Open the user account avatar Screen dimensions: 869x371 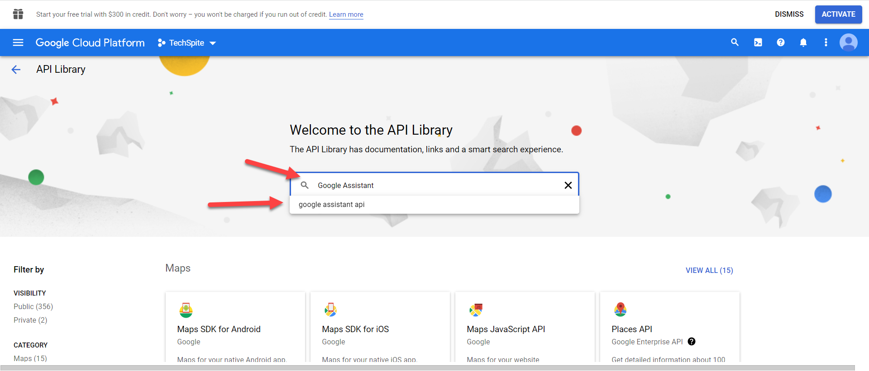coord(848,42)
